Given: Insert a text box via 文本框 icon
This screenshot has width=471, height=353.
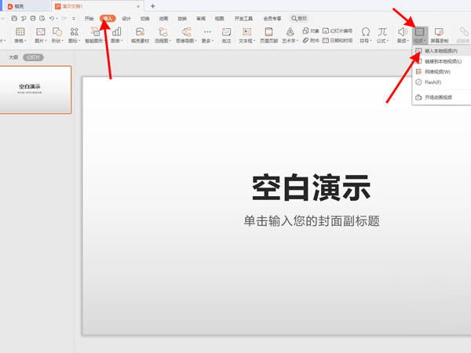Looking at the screenshot, I should point(246,31).
